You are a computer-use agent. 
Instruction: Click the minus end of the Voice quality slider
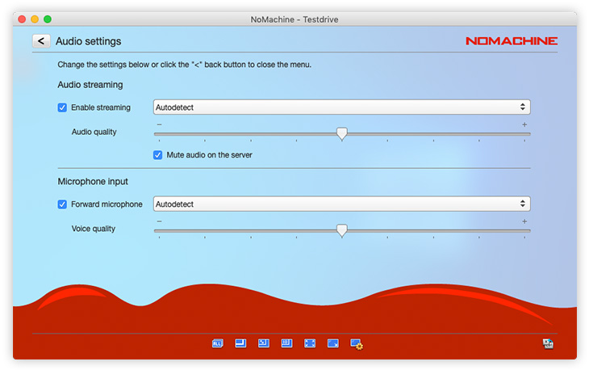pyautogui.click(x=159, y=221)
